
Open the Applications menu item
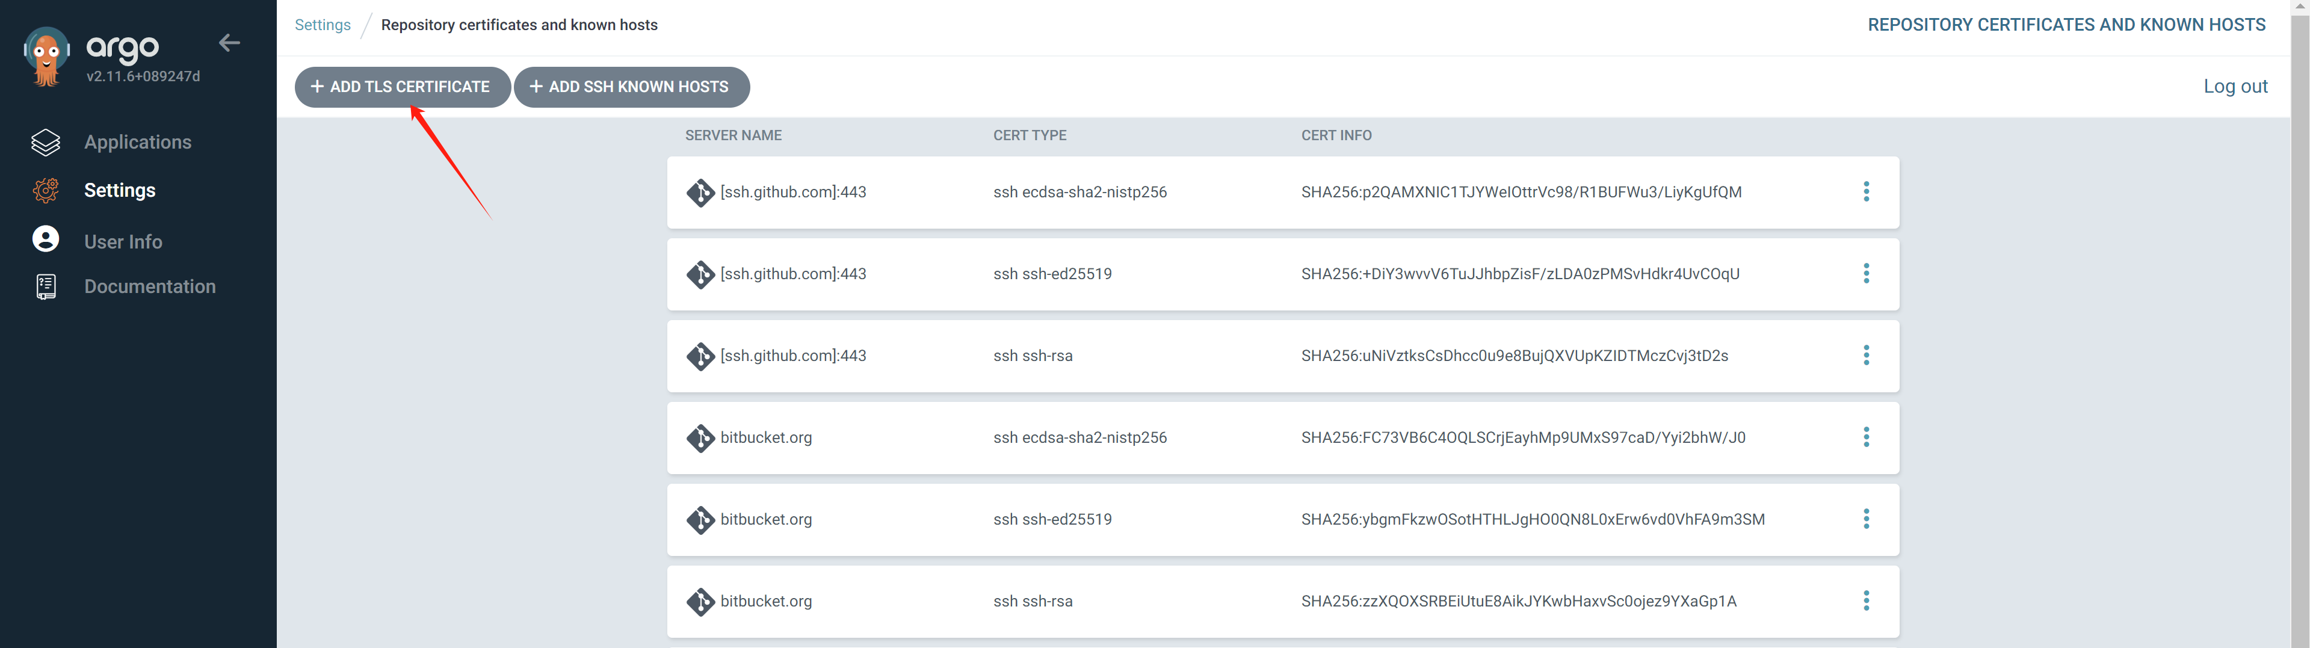137,143
